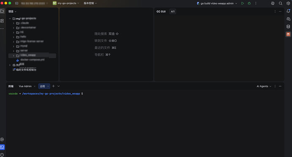Click the terminal prompt user vscode
The width and height of the screenshot is (292, 157).
(x=13, y=94)
